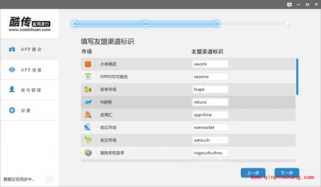This screenshot has height=187, width=321.
Task: Minimize the window
Action: tap(299, 5)
